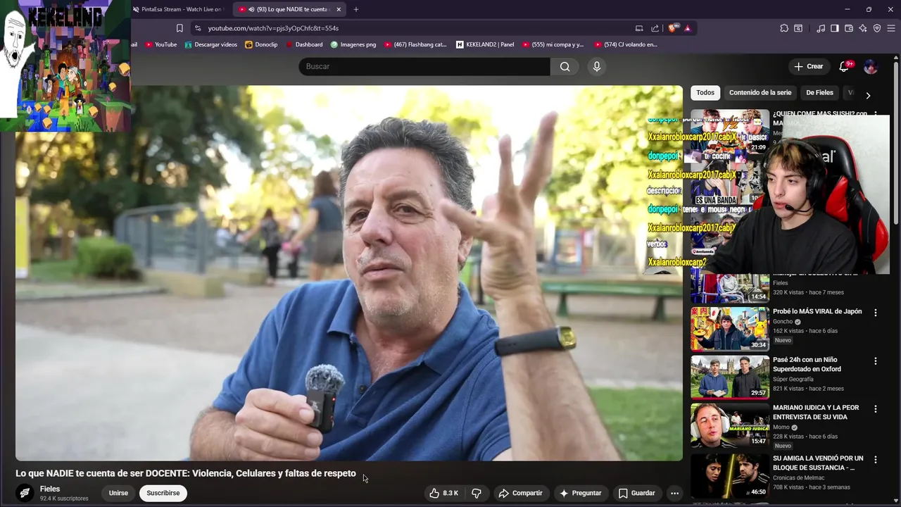The image size is (901, 507).
Task: Open options for 'Pasé 24h con un Niño Superdotado'
Action: coord(876,361)
